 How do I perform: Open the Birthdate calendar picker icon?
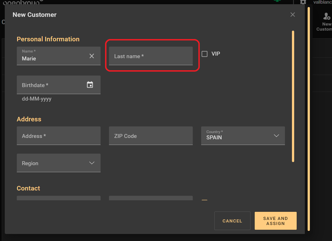(90, 85)
